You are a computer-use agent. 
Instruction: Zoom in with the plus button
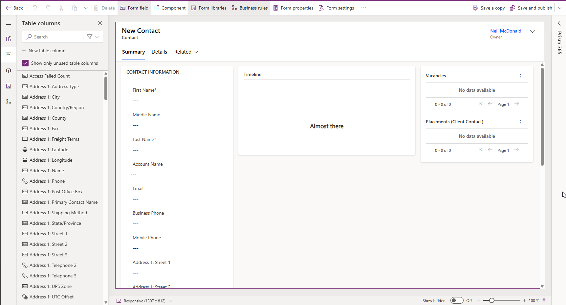(x=524, y=300)
